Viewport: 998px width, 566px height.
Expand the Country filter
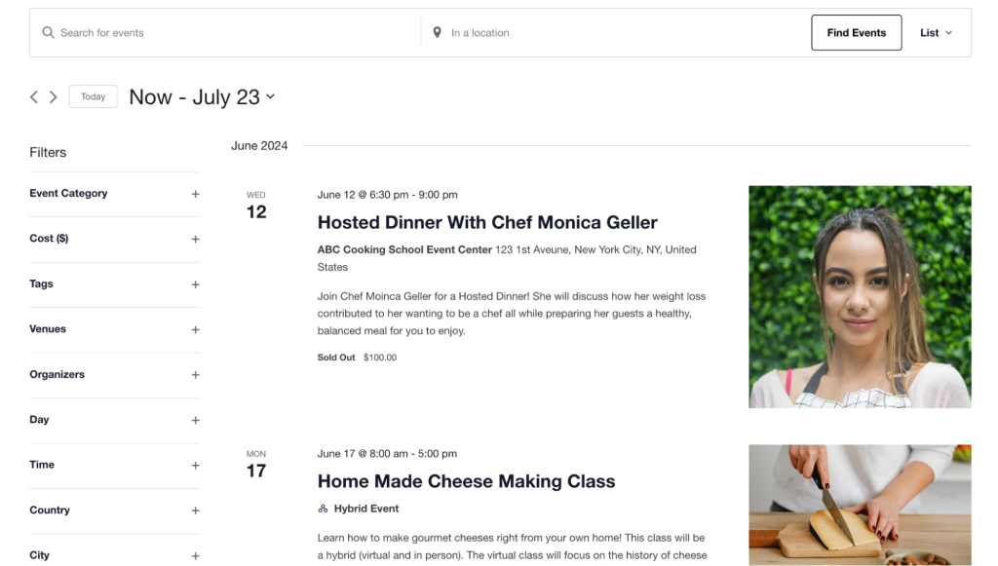tap(195, 510)
